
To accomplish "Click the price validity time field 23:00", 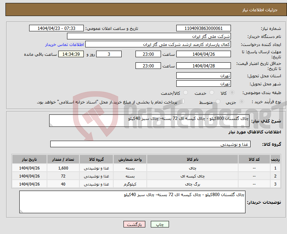I will click(x=148, y=66).
